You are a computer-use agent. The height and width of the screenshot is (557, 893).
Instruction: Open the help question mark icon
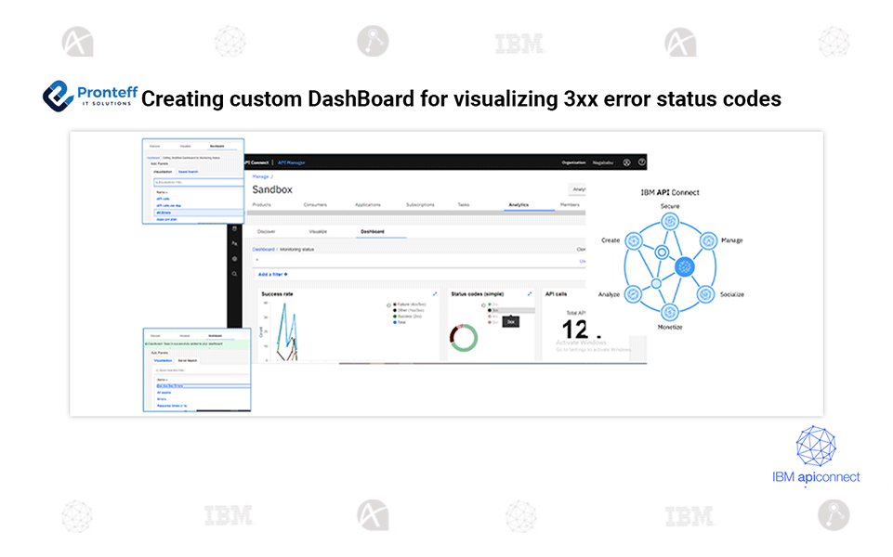(x=641, y=162)
